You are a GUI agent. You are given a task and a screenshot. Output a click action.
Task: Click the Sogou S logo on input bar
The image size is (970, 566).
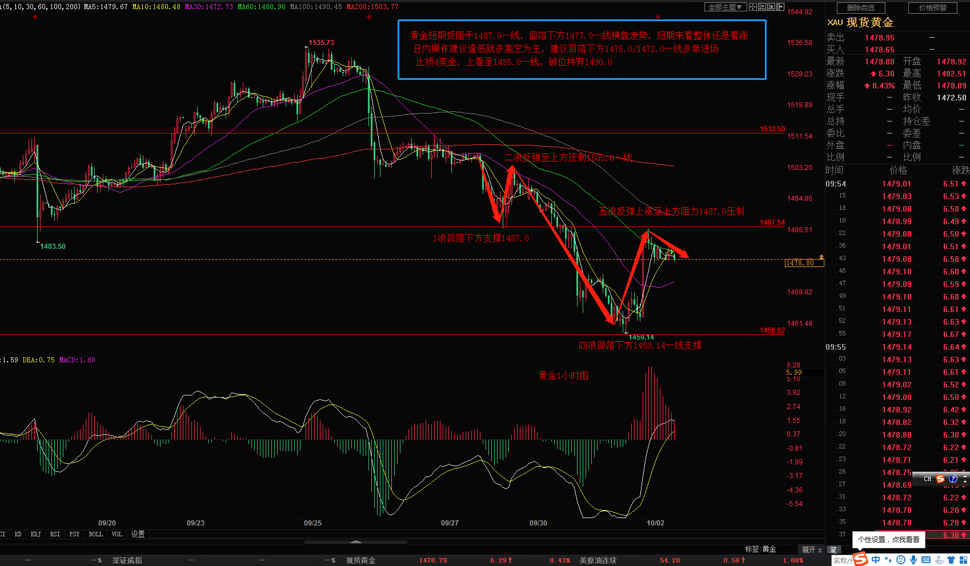click(860, 559)
